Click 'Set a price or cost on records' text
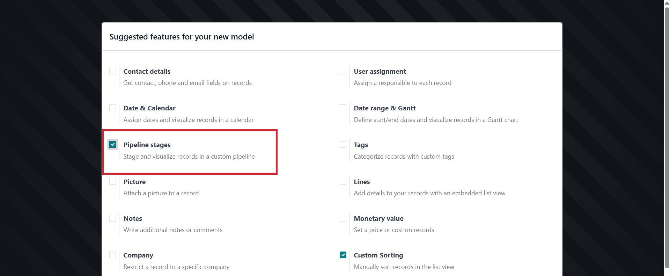670x276 pixels. pyautogui.click(x=394, y=230)
